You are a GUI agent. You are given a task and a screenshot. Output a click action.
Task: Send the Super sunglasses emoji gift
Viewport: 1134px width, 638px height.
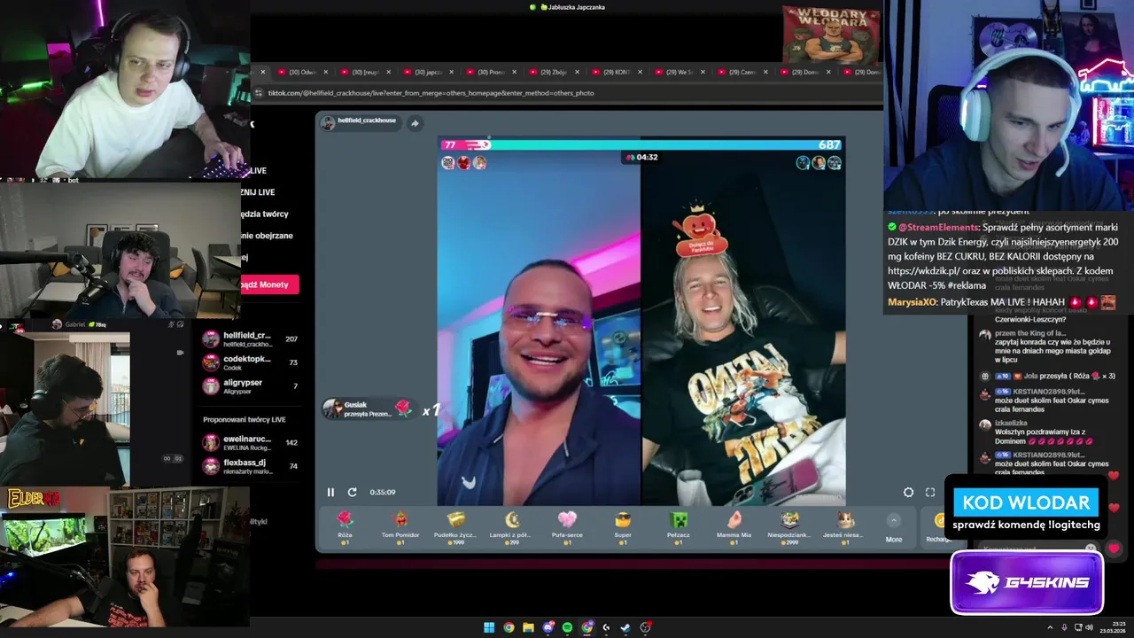coord(623,526)
